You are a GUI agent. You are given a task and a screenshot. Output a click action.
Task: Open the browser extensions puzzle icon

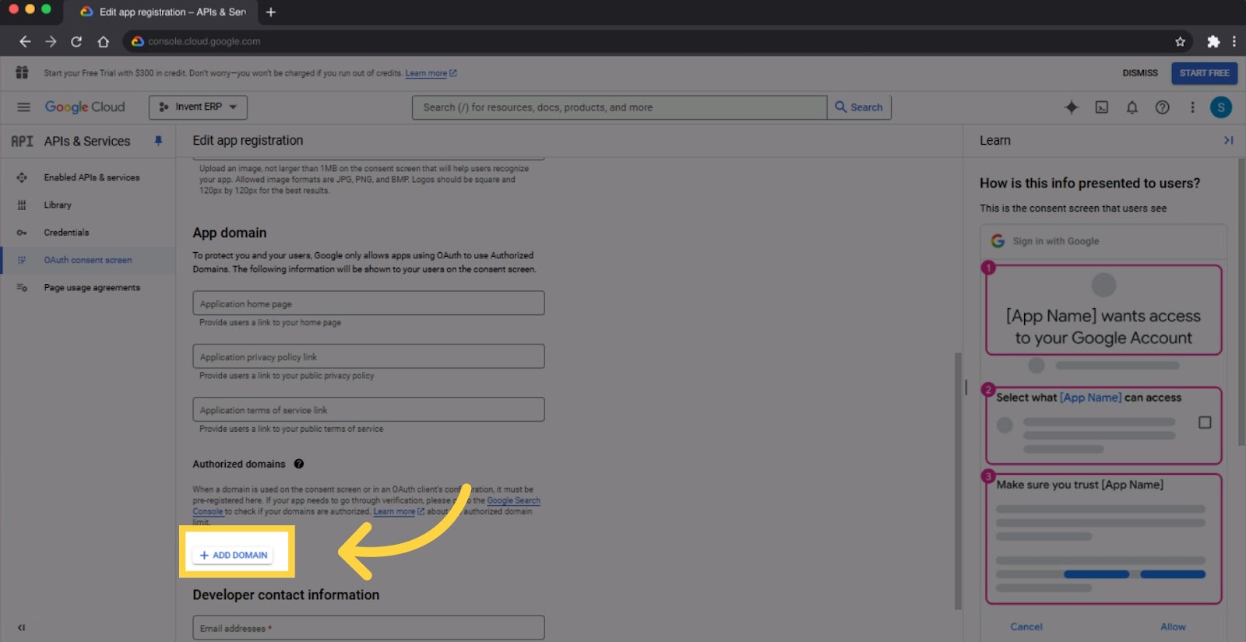click(1213, 41)
